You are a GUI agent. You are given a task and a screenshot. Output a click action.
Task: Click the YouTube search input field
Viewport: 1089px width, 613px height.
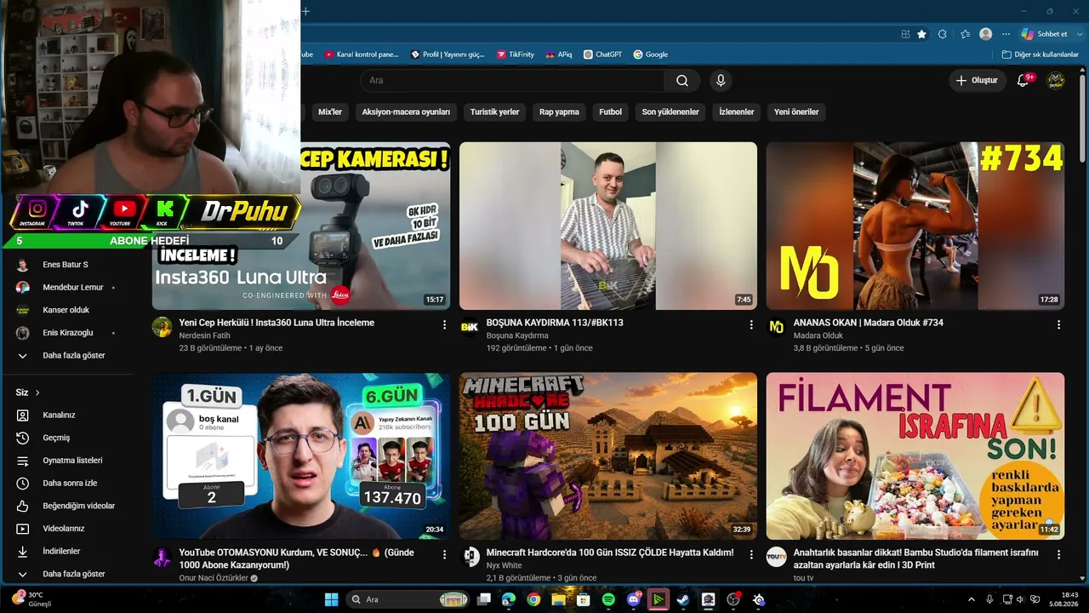(512, 80)
